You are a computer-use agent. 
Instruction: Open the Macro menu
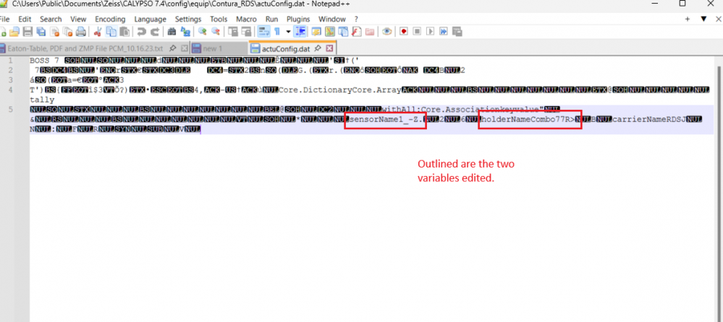pyautogui.click(x=246, y=19)
